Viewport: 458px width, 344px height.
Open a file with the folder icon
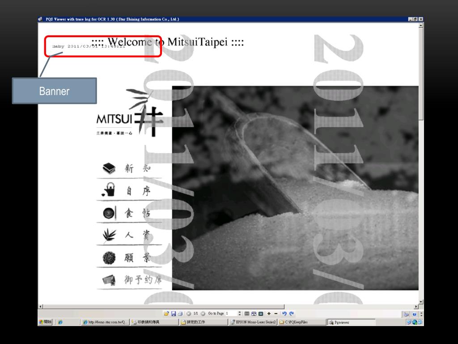coord(166,314)
